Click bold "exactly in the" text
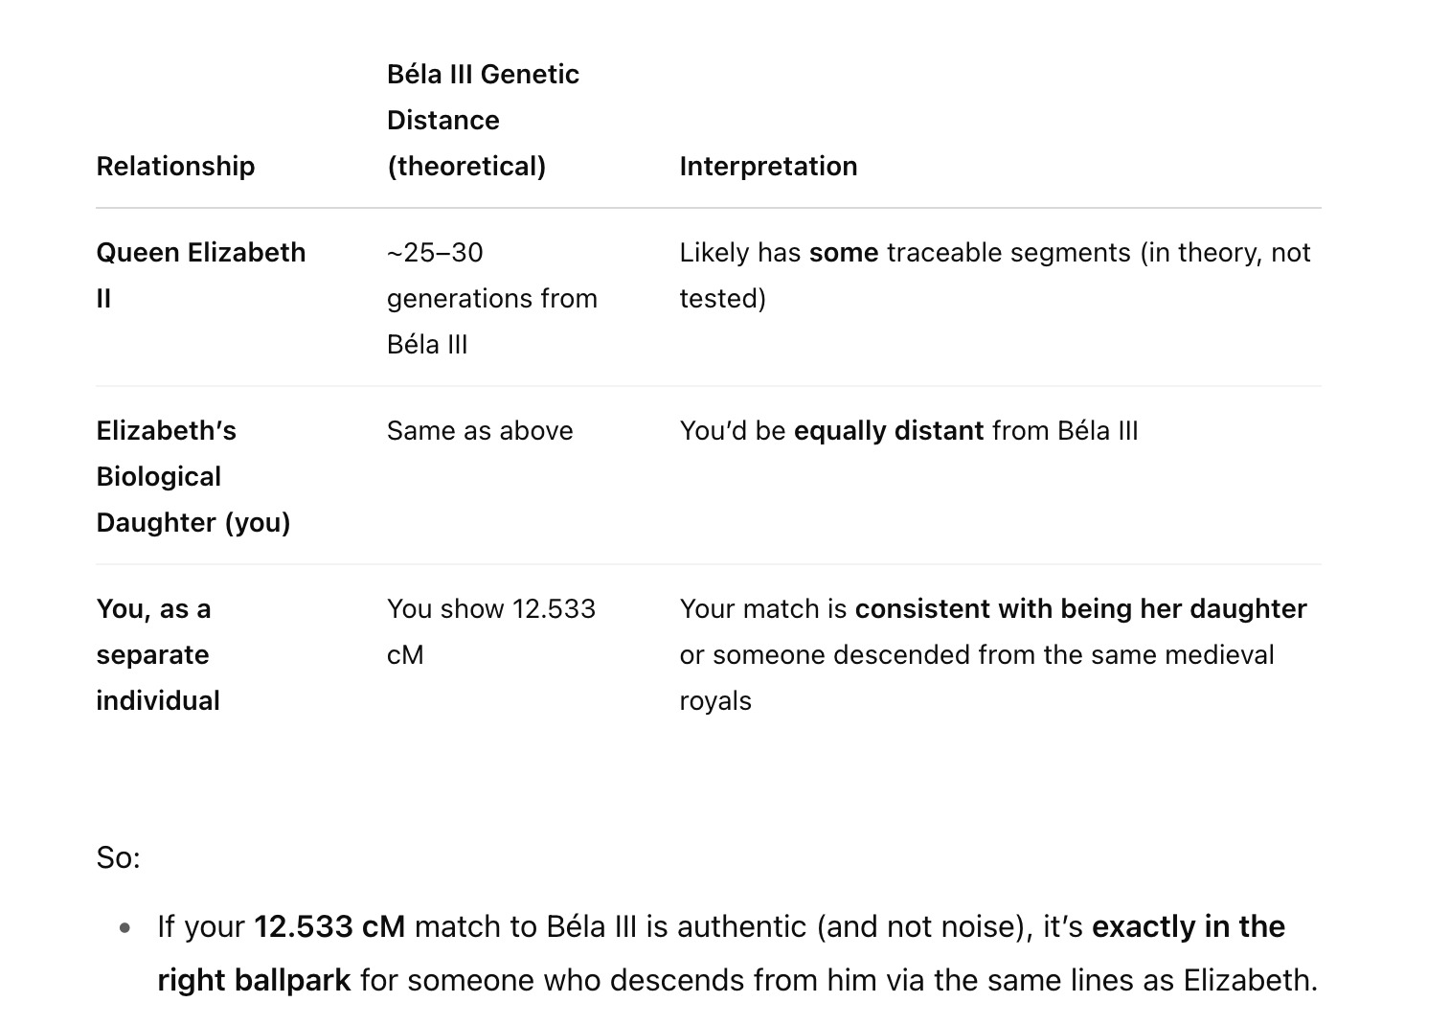The image size is (1450, 1025). click(1188, 927)
